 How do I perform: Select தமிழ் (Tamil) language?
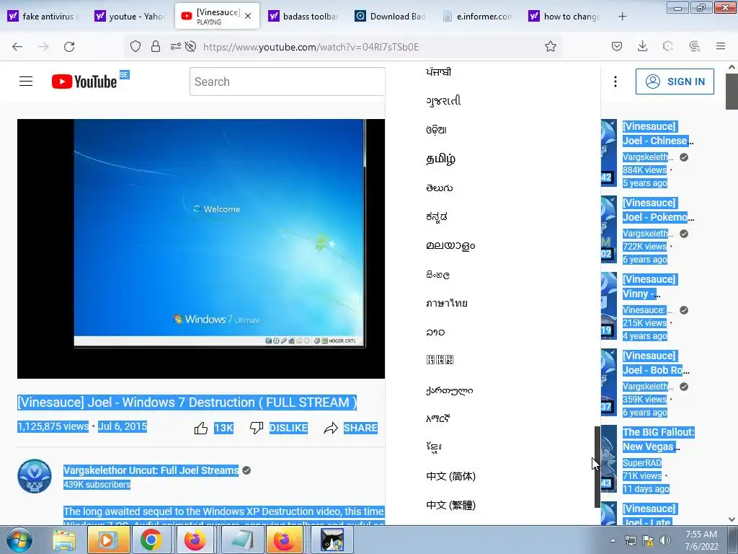(x=440, y=159)
